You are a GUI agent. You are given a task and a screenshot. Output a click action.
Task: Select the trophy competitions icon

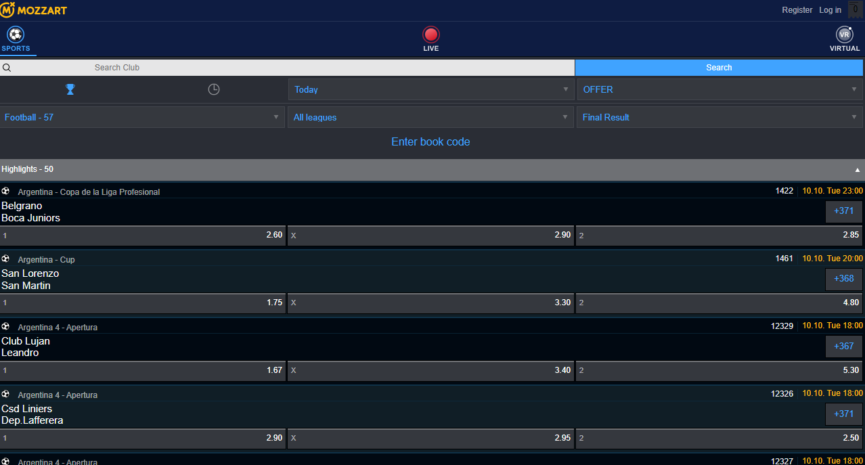click(70, 89)
